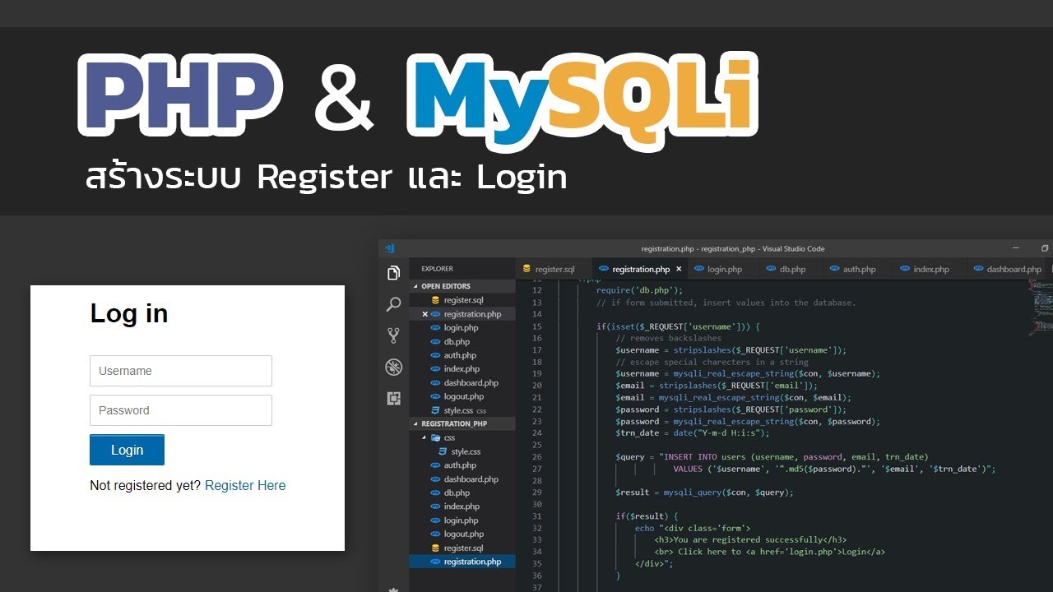Viewport: 1053px width, 592px height.
Task: Close the registration.php editor tab
Action: (679, 269)
